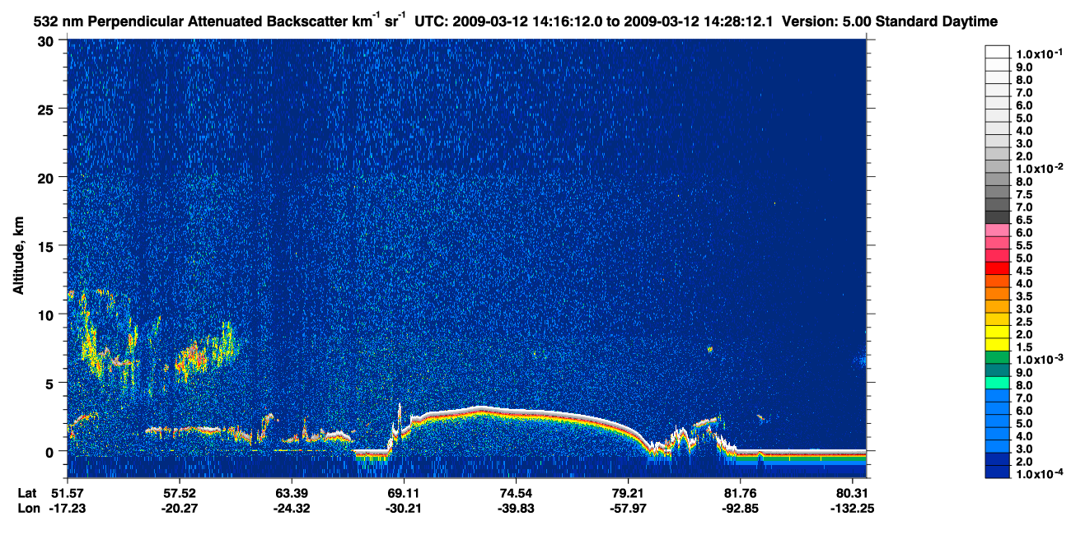Click longitude value -132.25

click(x=852, y=508)
